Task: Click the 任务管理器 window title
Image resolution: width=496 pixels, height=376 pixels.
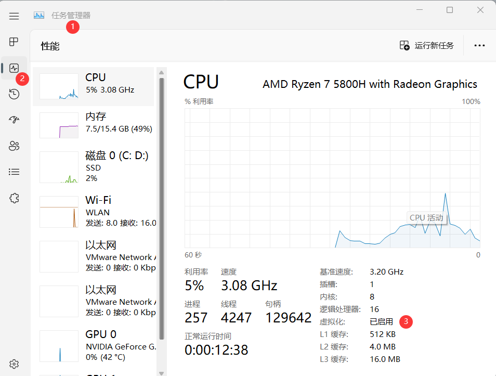Action: click(x=71, y=15)
